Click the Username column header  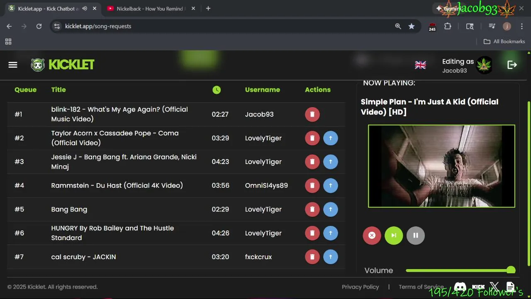(x=263, y=90)
